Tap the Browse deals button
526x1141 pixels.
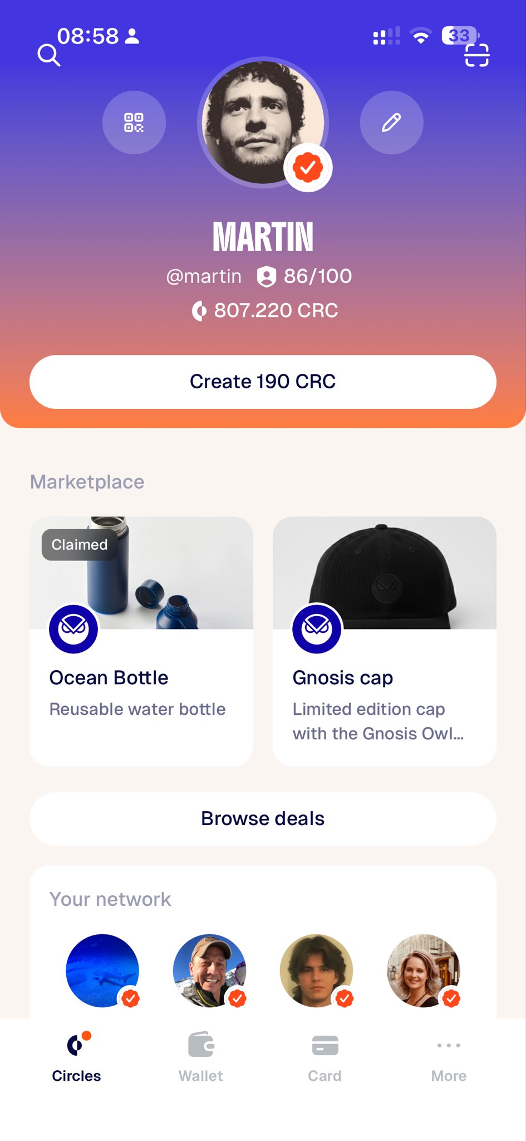click(x=263, y=818)
